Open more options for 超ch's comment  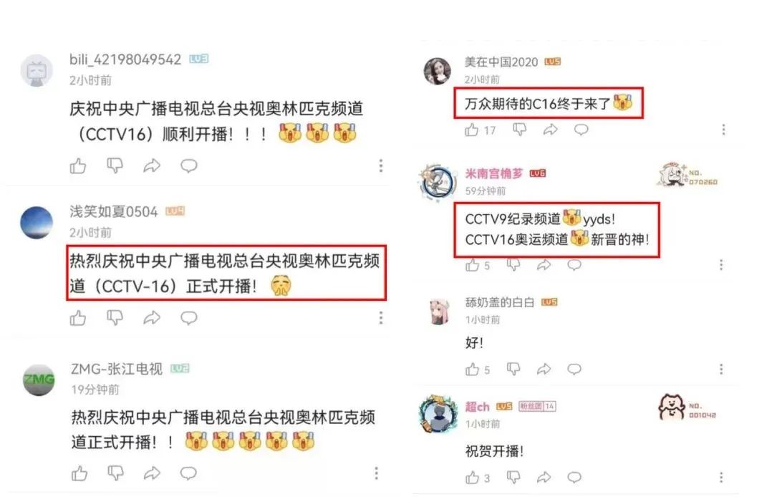[721, 477]
